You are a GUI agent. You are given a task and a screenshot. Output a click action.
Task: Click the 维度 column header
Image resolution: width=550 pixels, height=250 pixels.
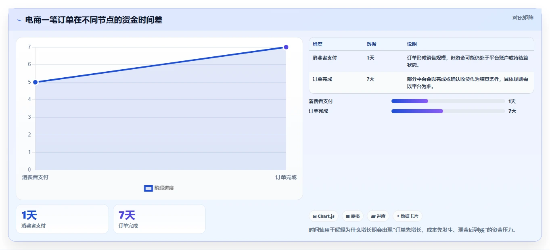tap(318, 44)
